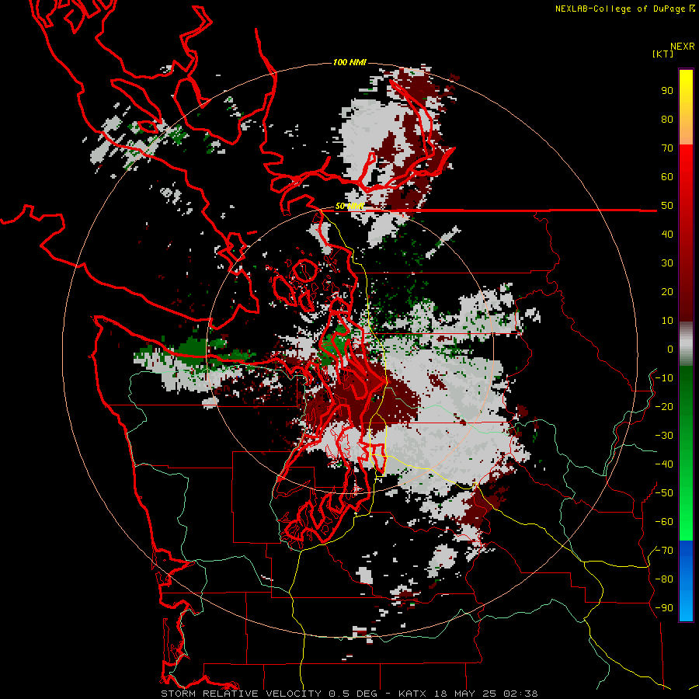
Task: Select the 50 NMI range ring label
Action: pyautogui.click(x=349, y=206)
